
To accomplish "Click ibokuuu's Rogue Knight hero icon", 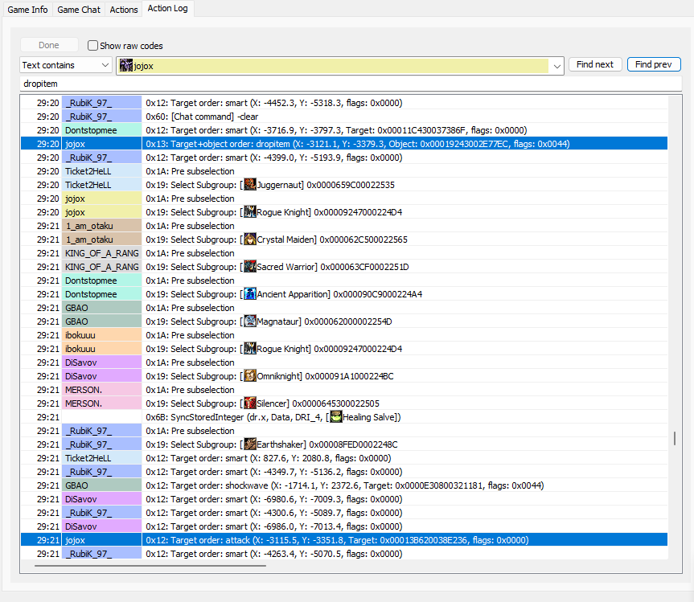I will [250, 349].
